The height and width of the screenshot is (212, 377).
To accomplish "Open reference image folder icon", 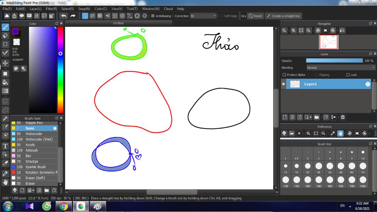I will coord(292,133).
